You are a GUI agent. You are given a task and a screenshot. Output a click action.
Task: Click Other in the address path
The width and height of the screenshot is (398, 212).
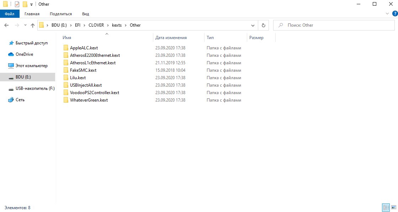135,25
